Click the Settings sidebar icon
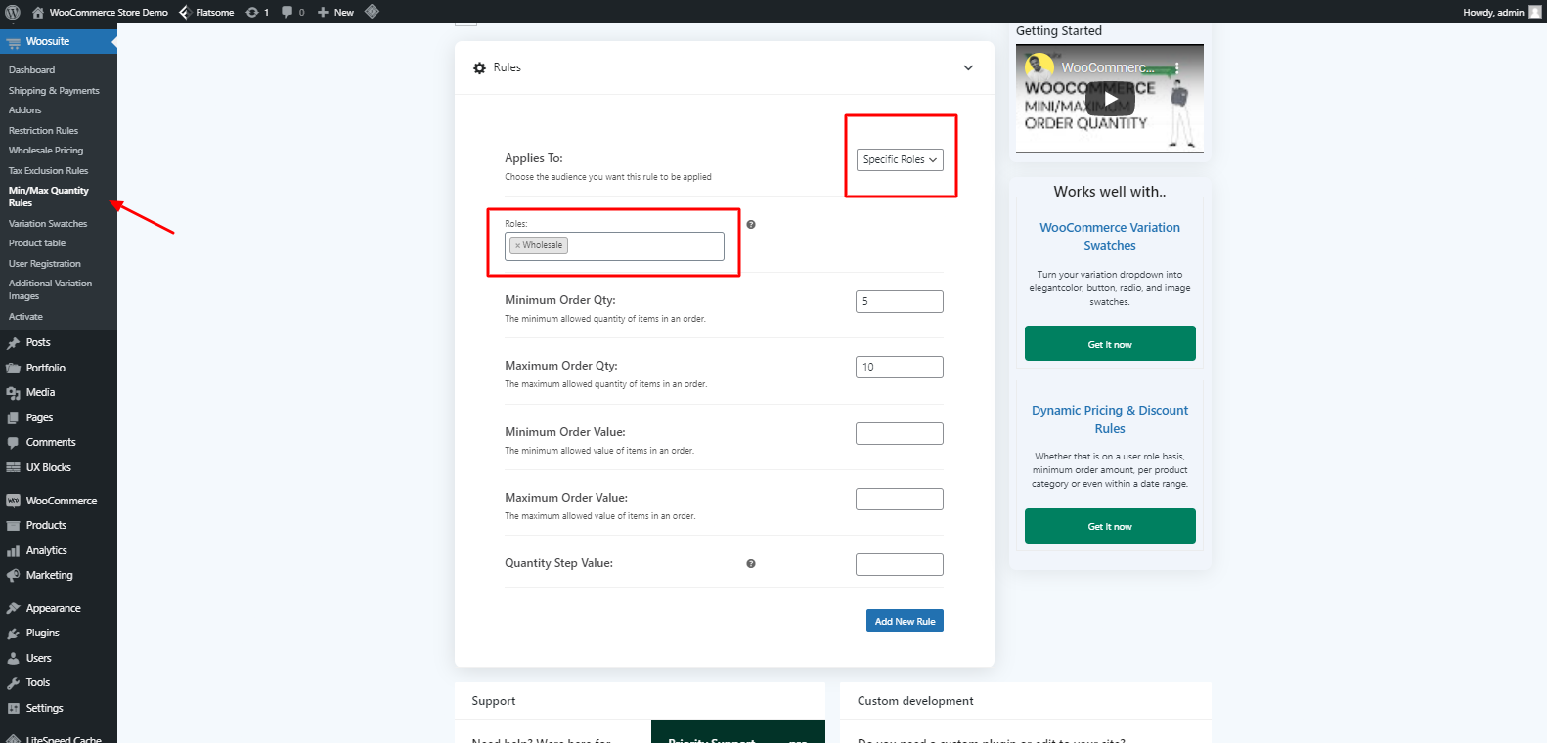The height and width of the screenshot is (743, 1547). (x=13, y=709)
